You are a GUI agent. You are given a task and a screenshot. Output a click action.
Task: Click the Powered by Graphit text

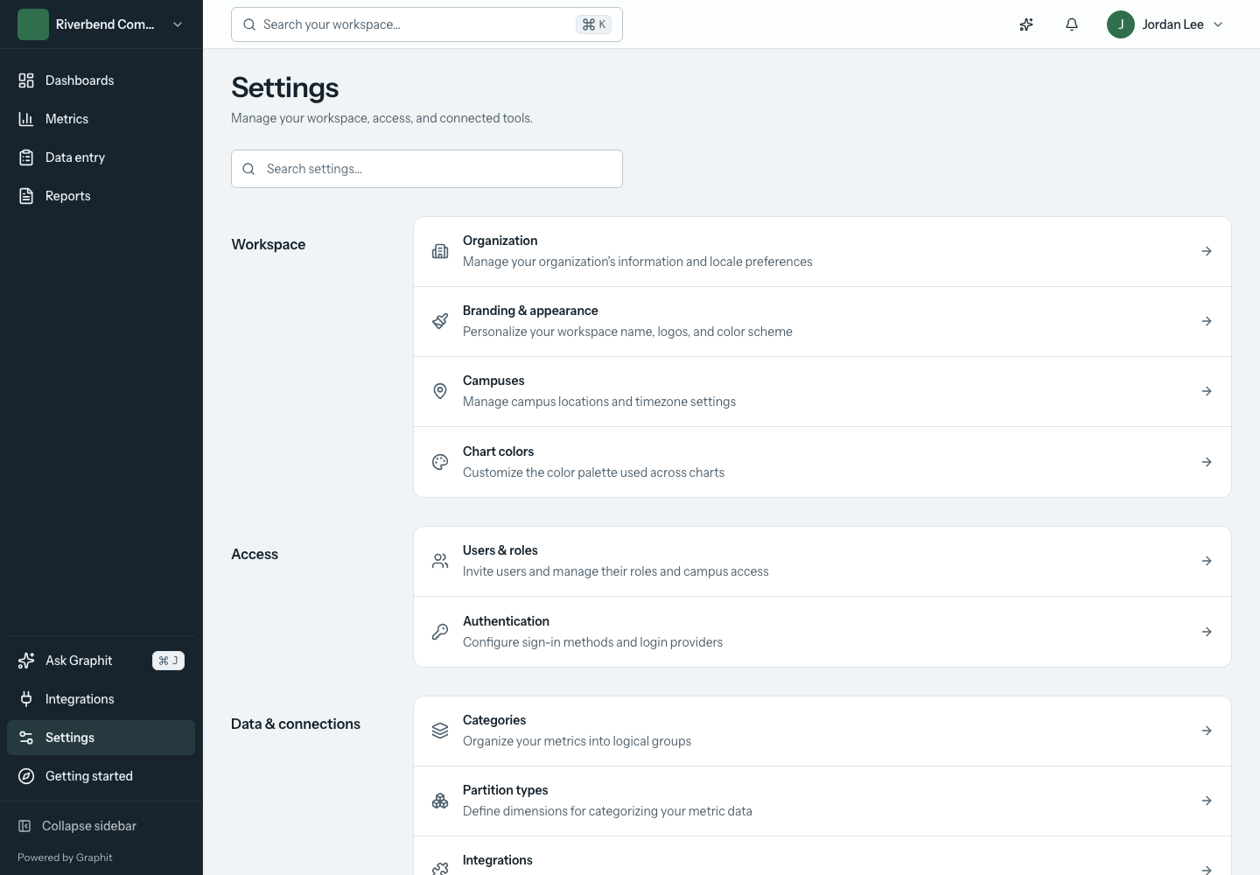65,857
